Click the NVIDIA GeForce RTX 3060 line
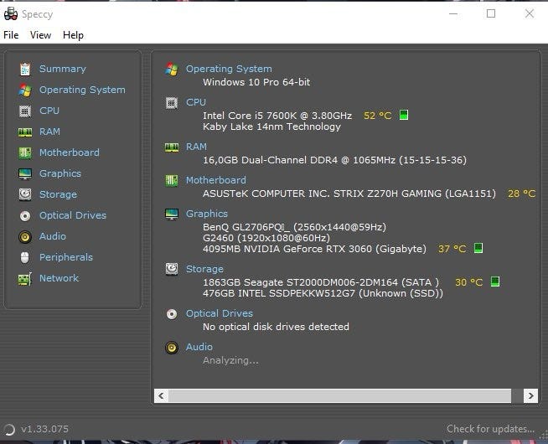 pos(314,249)
